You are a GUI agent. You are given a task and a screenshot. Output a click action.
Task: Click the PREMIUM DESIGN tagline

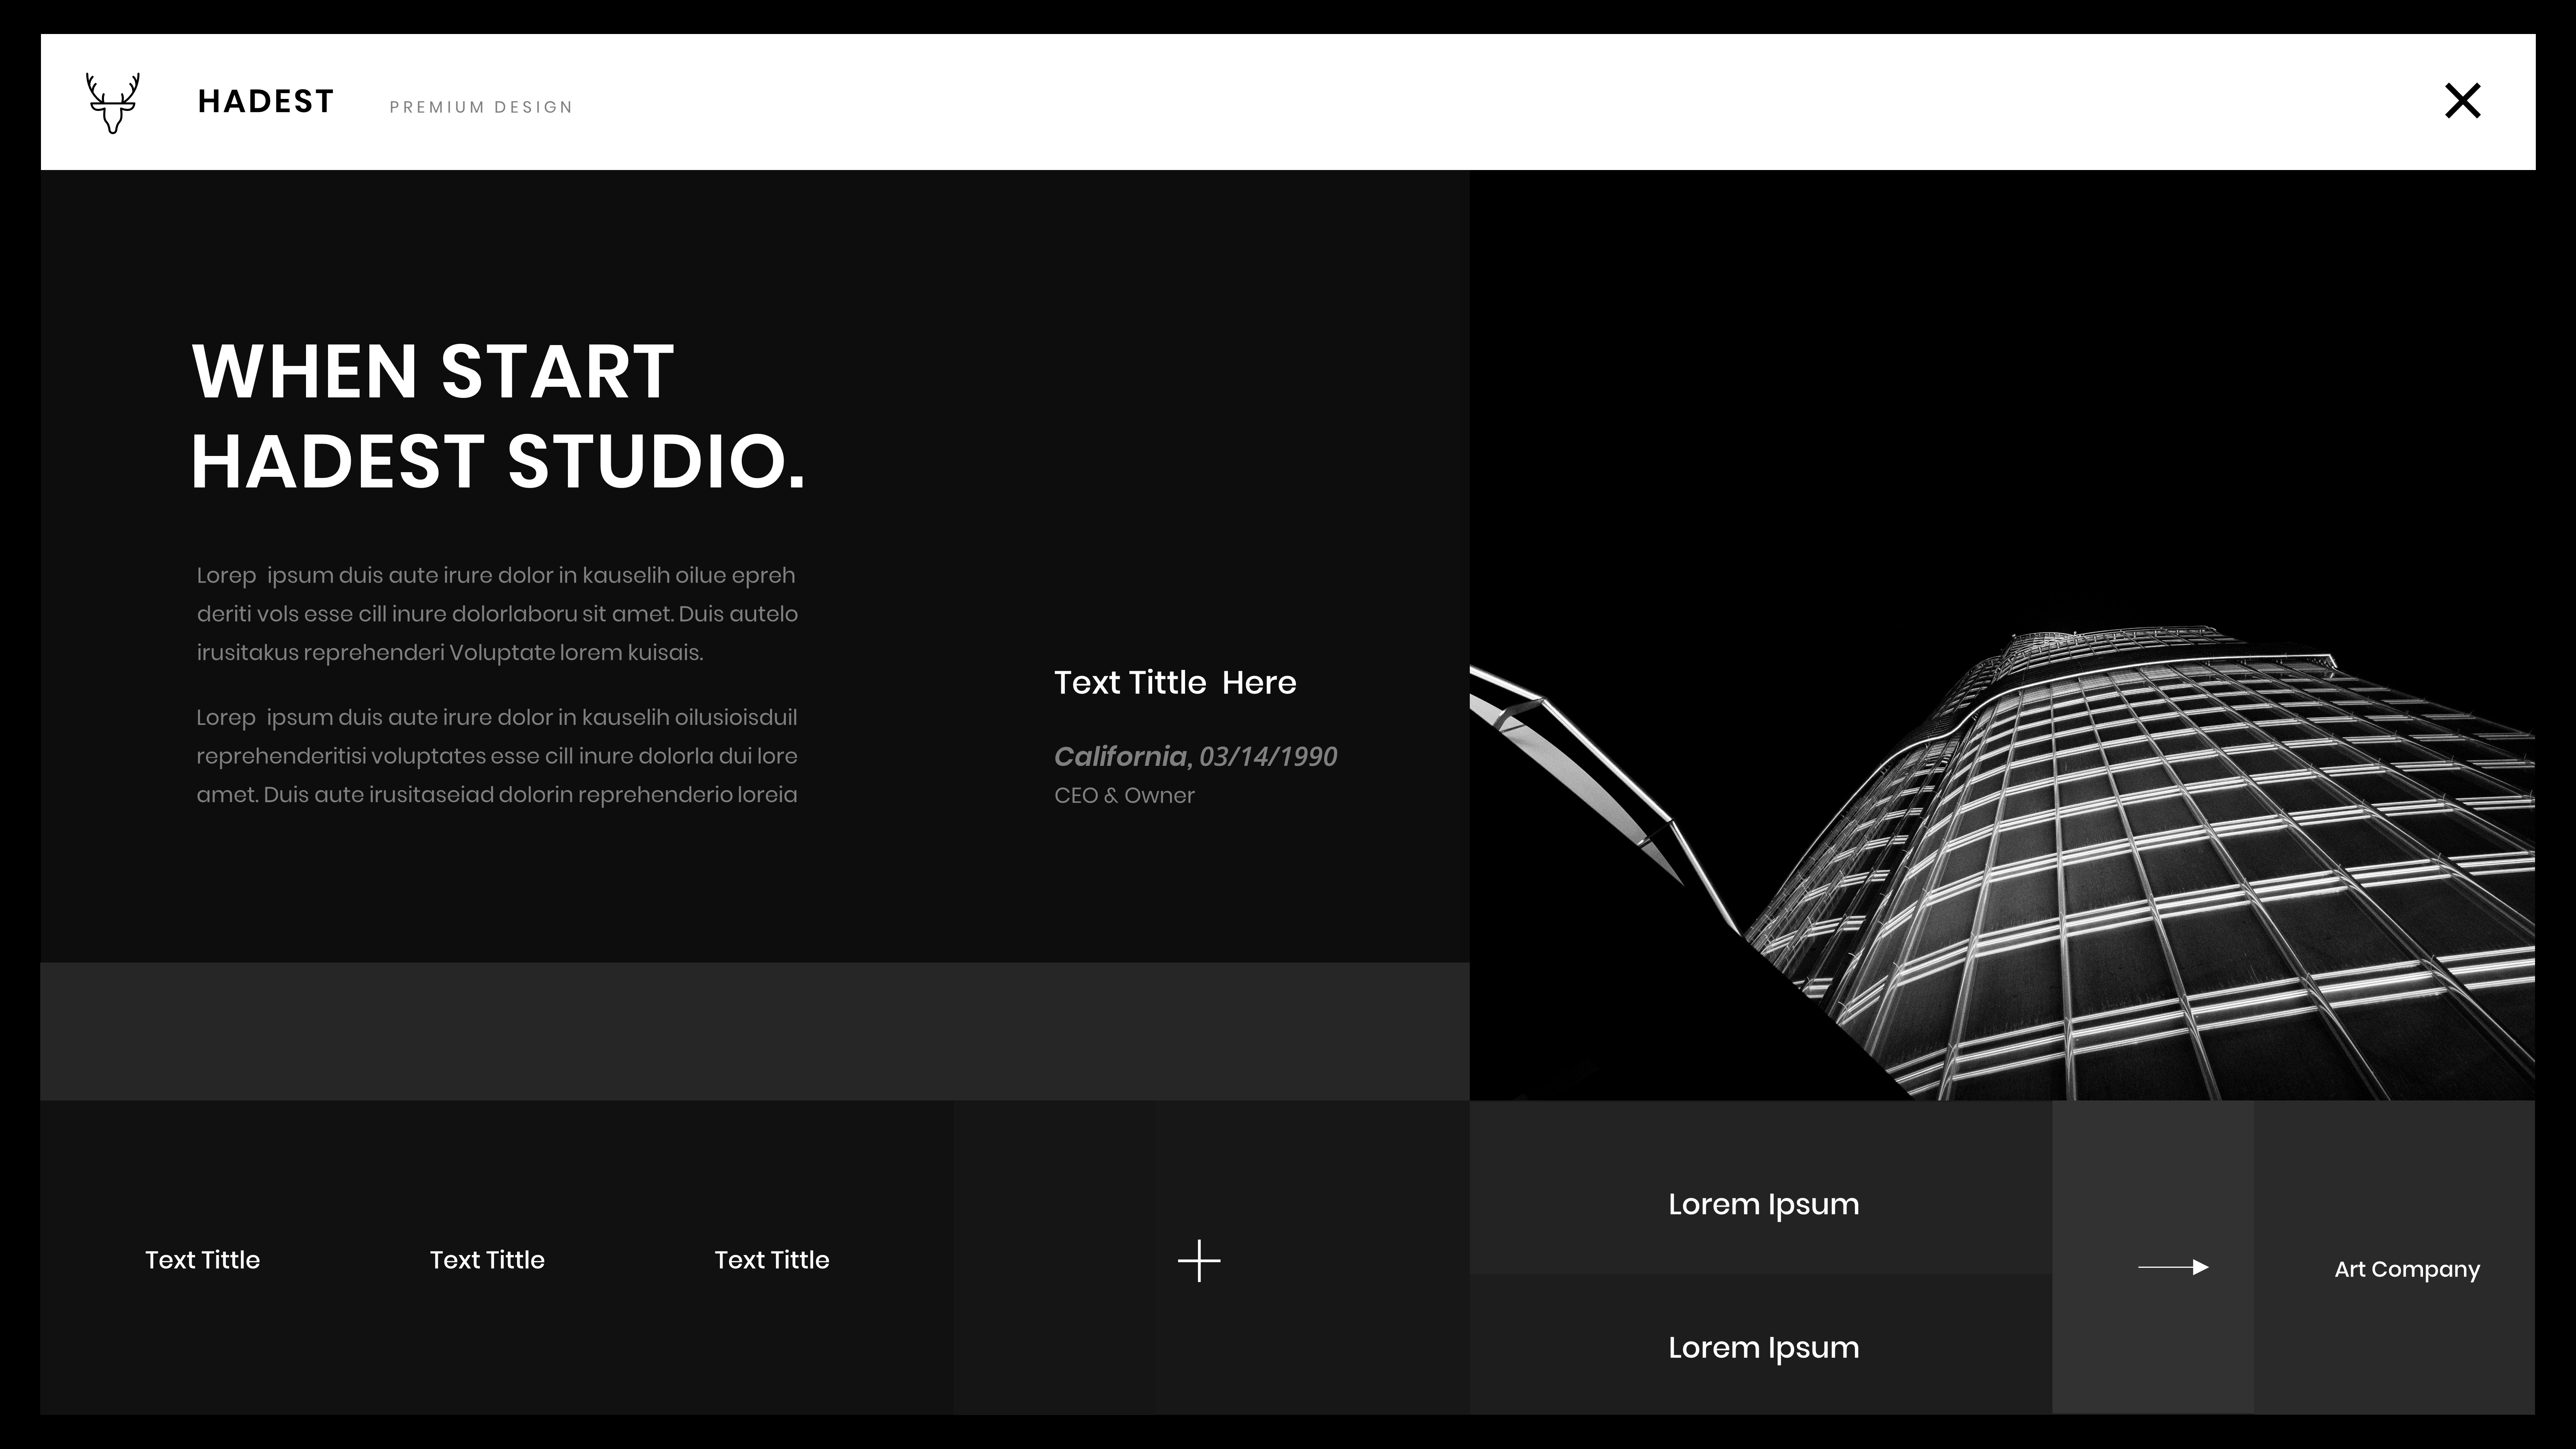point(481,107)
